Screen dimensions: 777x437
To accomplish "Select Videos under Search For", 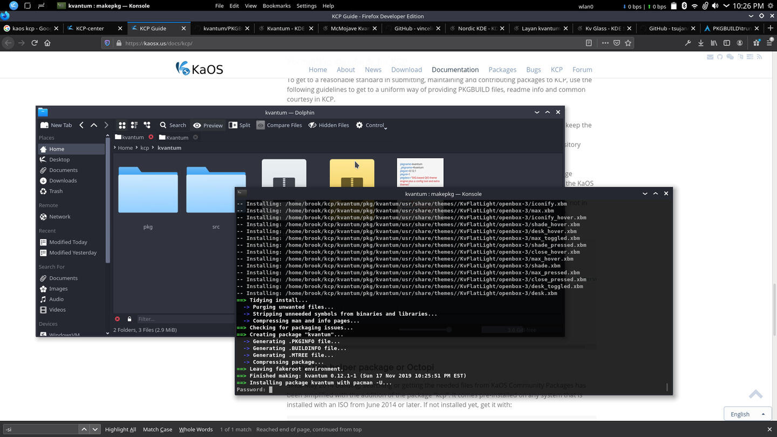I will click(x=71, y=310).
